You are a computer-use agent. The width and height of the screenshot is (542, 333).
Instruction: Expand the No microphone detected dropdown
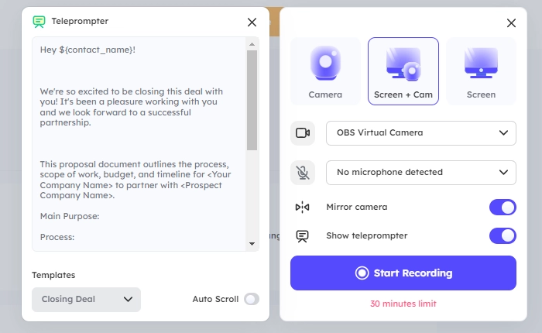(420, 172)
